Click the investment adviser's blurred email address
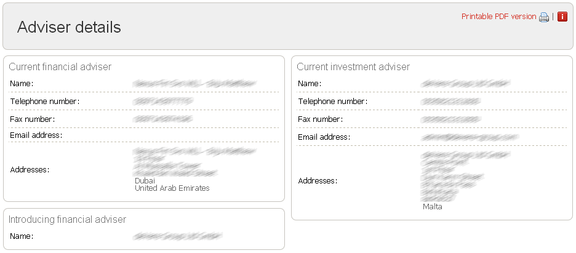 [x=470, y=137]
